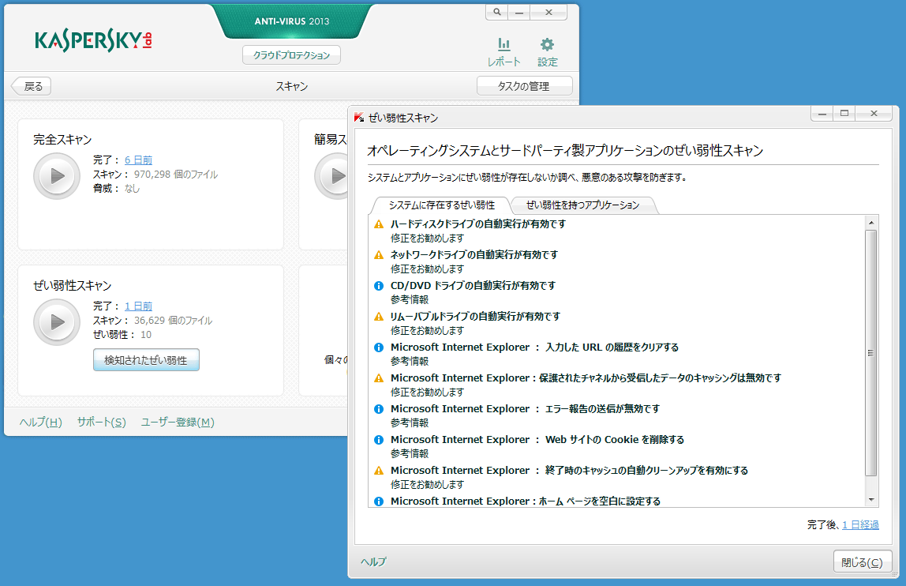Click info icon for URL の履歴をクリアする
The image size is (906, 586).
point(379,347)
